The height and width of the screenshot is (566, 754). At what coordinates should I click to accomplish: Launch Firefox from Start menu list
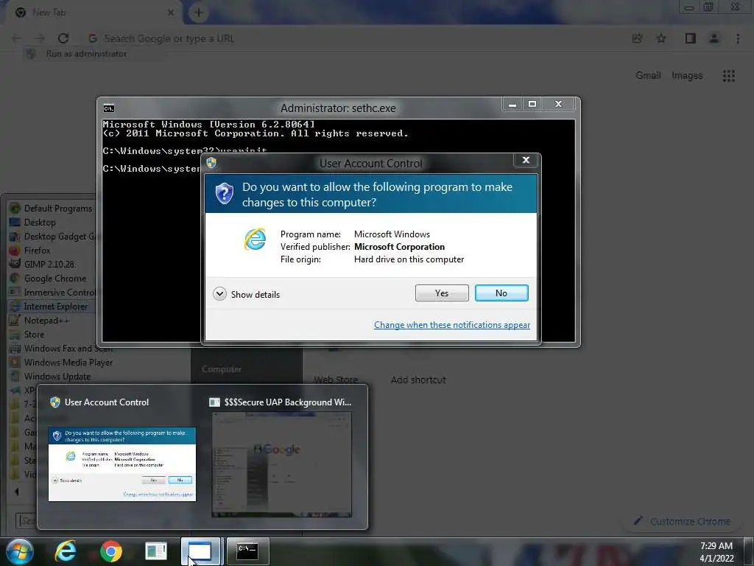tap(31, 251)
